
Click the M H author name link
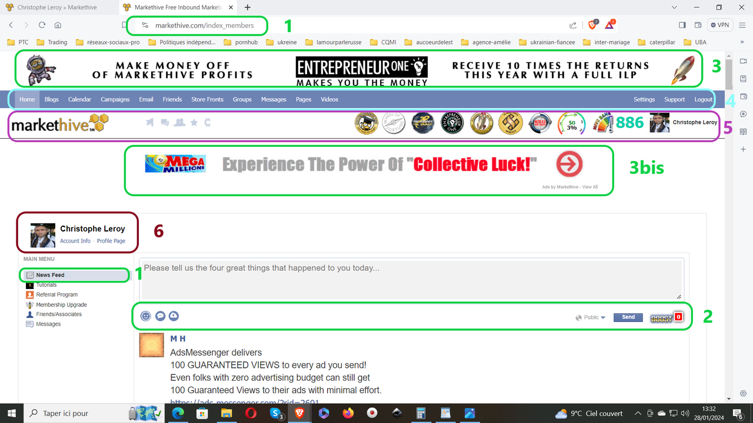pos(178,339)
